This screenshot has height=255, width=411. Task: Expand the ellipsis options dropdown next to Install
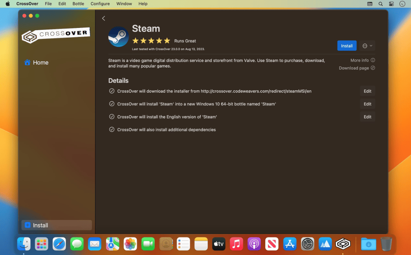(x=367, y=46)
